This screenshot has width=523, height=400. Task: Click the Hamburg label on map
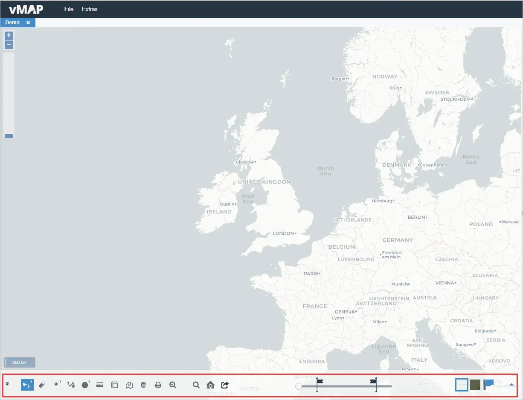pos(382,201)
